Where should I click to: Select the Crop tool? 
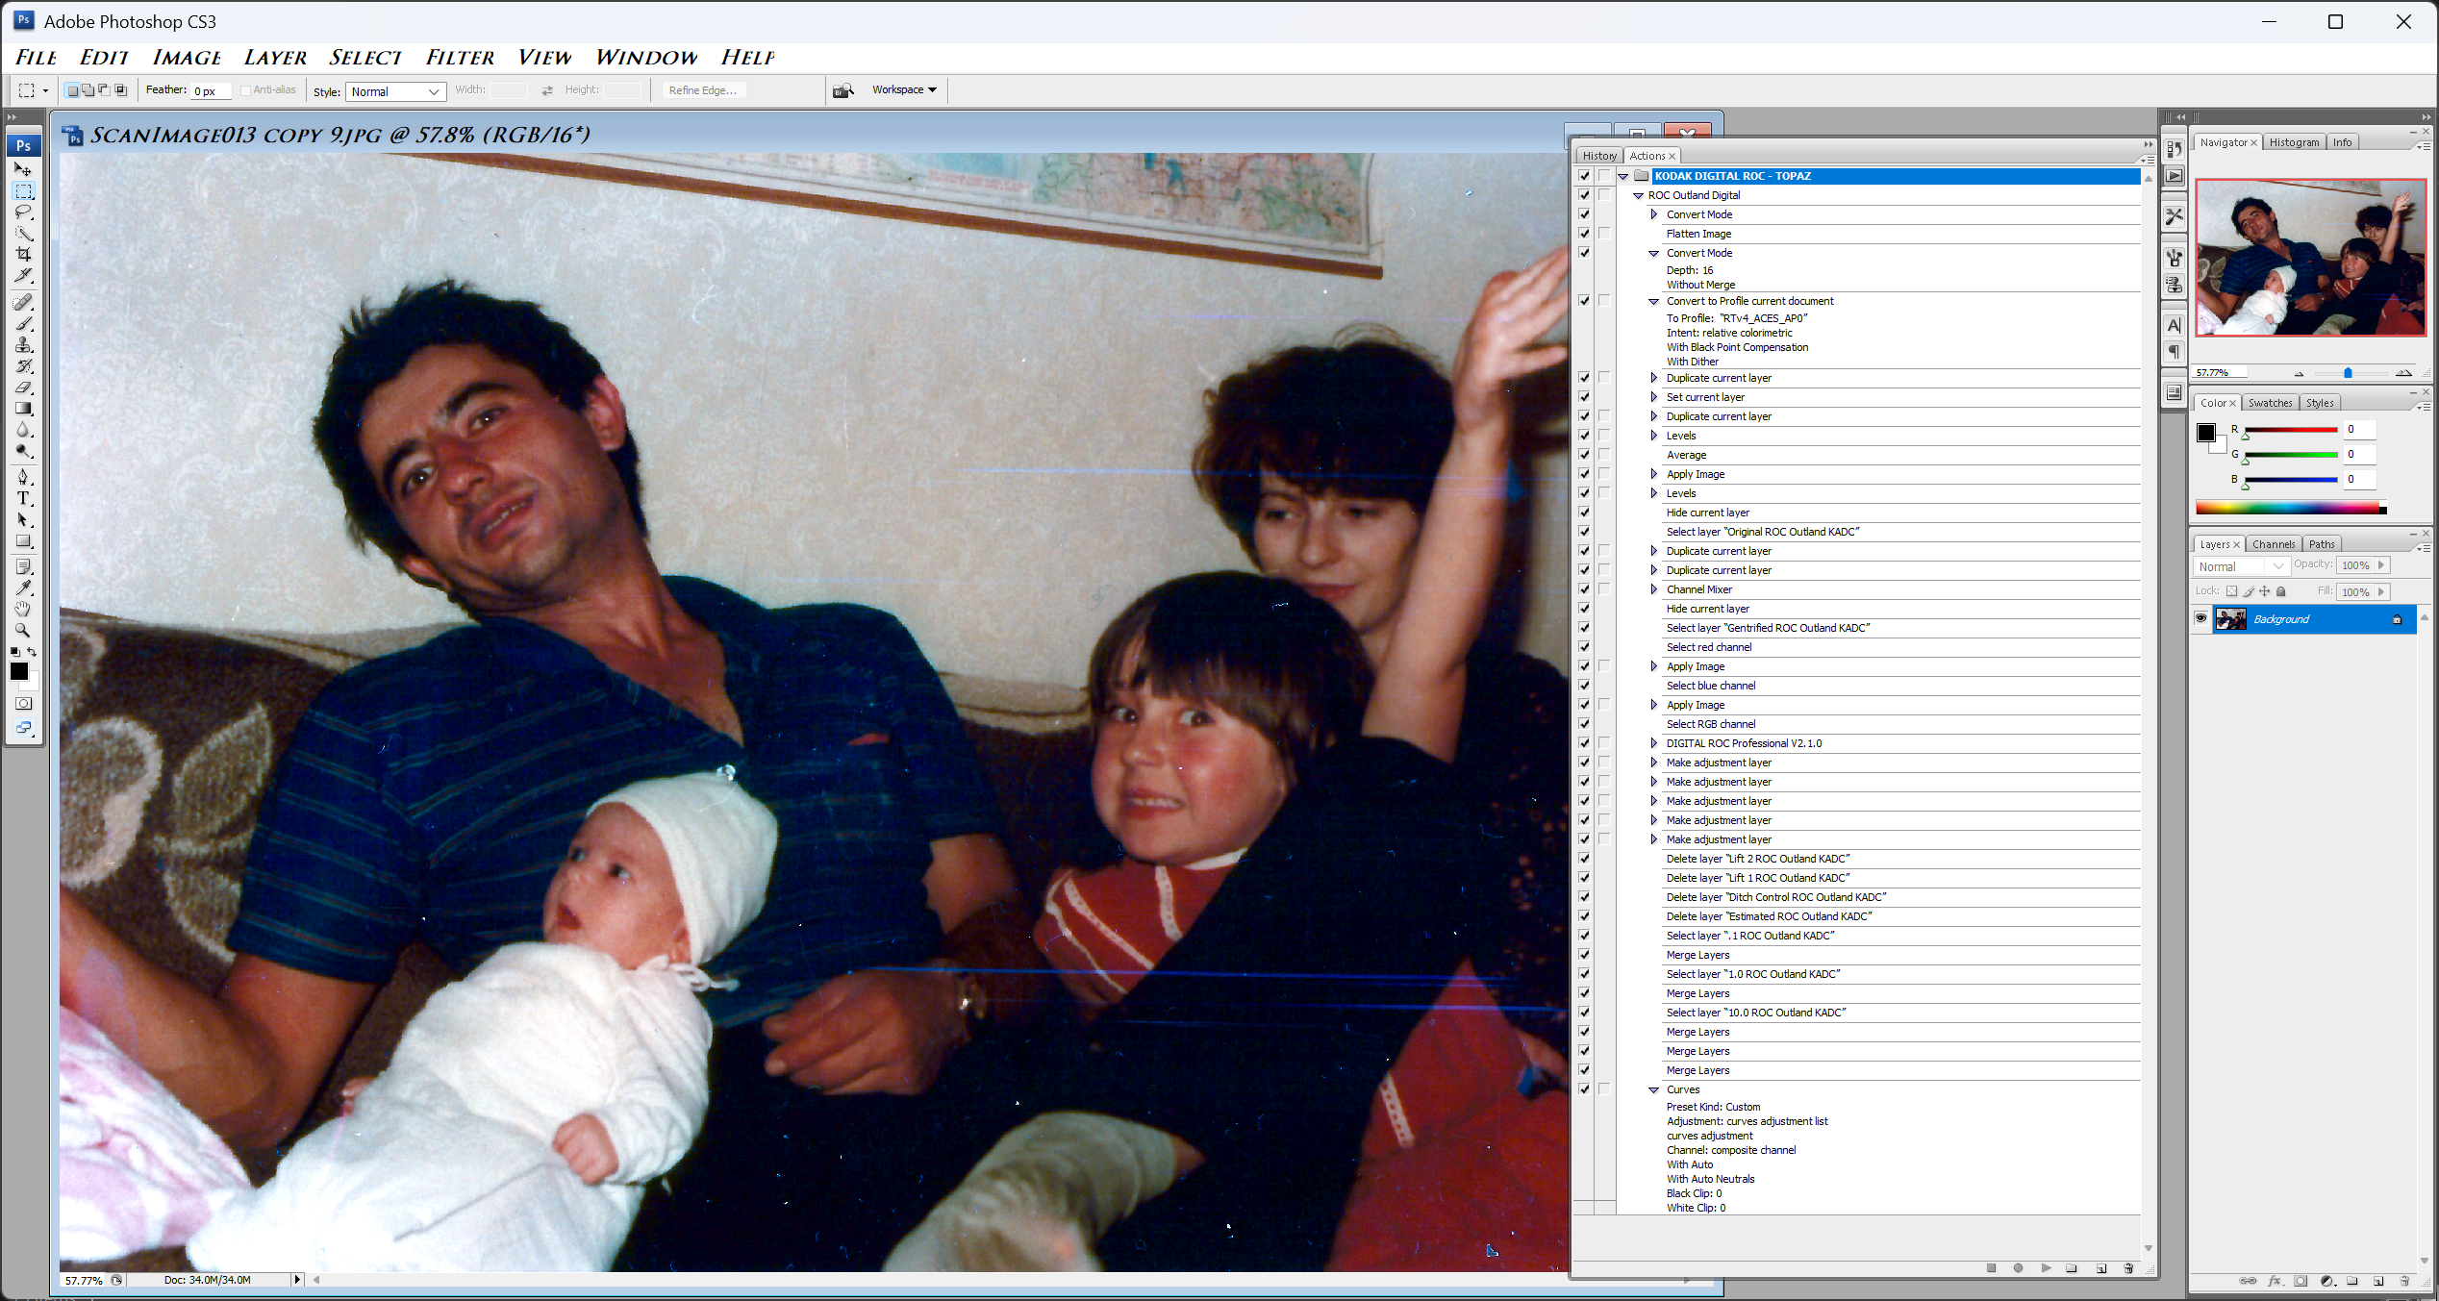[x=23, y=255]
